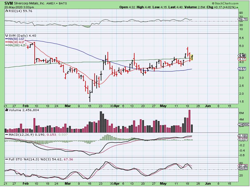Click the black line marker before Full STO

coord(6,159)
